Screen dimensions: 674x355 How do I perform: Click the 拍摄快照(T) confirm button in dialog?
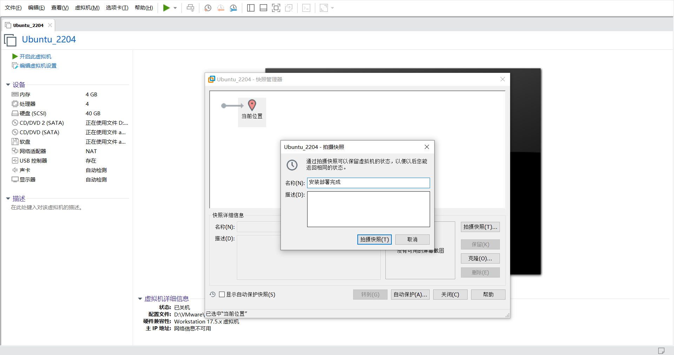click(375, 239)
